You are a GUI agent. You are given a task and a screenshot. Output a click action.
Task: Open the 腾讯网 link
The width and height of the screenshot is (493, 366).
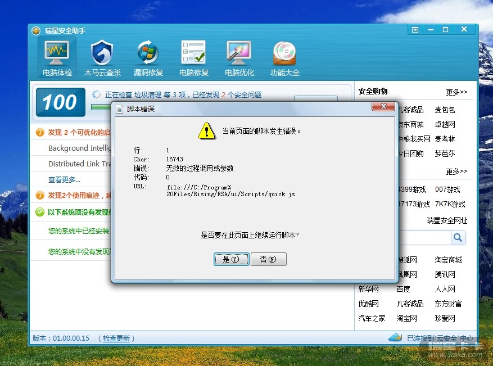[445, 274]
